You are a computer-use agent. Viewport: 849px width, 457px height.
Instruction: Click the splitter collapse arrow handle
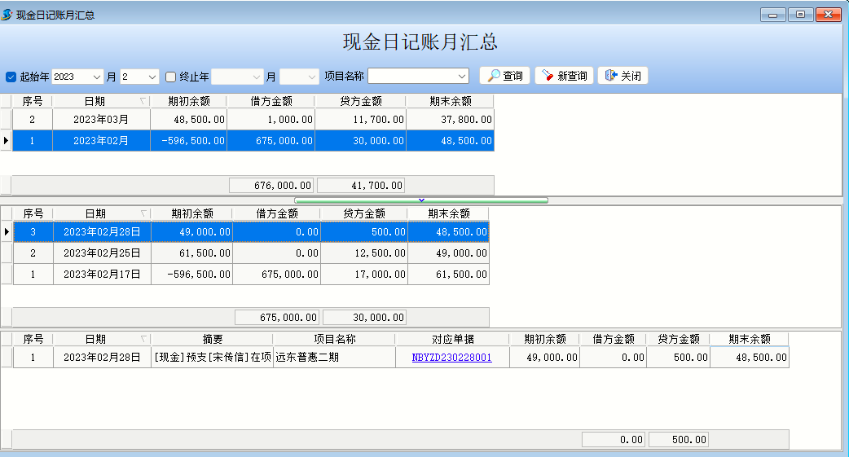pos(421,200)
